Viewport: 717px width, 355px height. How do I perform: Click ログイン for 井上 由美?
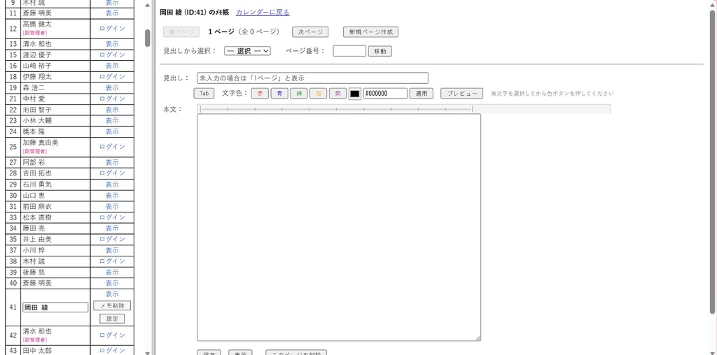coord(112,239)
